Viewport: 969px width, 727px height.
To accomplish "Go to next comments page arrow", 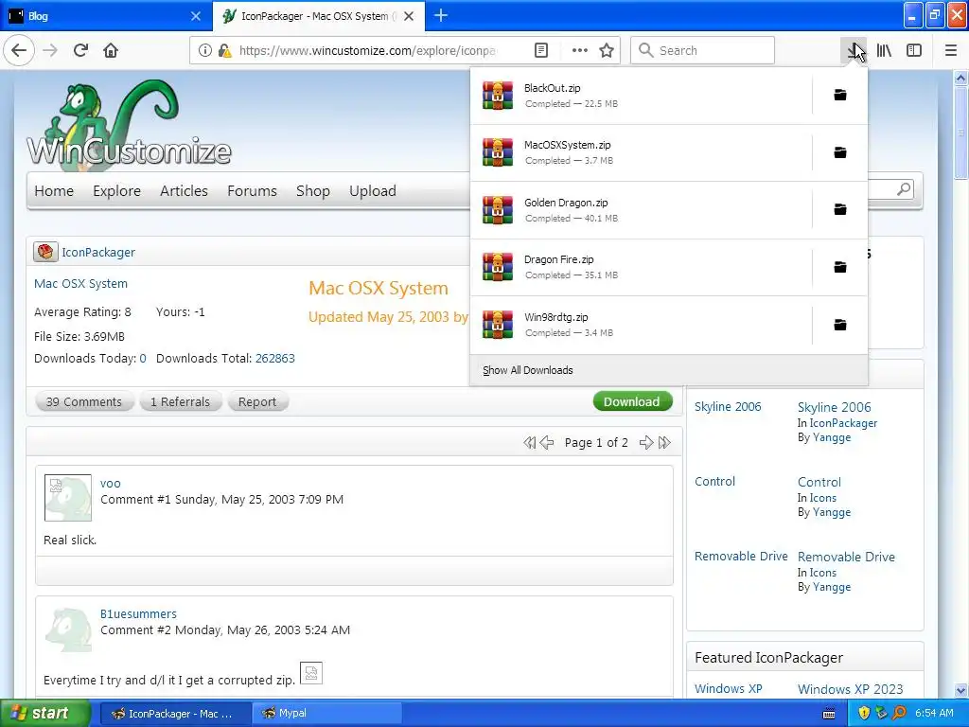I will (645, 443).
